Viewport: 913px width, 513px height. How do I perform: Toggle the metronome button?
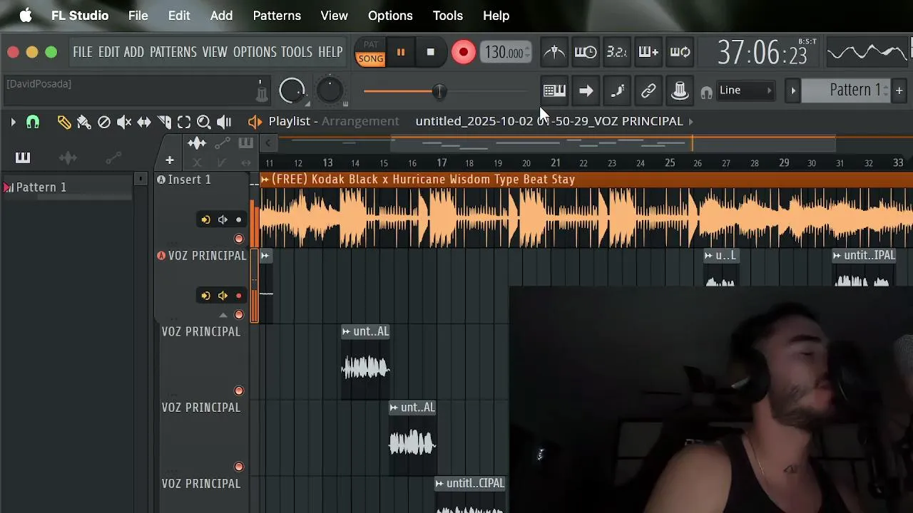coord(554,52)
